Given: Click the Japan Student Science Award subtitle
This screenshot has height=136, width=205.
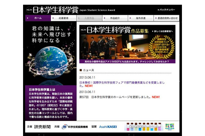Looking at the screenshot, I should (x=97, y=10).
